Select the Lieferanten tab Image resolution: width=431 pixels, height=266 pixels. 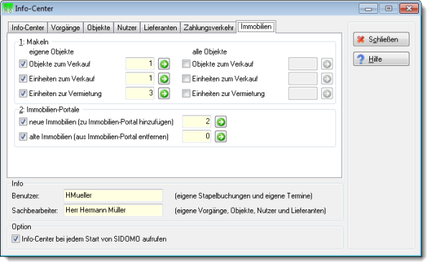click(160, 28)
